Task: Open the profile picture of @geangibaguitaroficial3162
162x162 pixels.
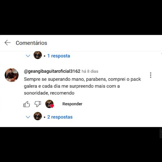Action: (x=12, y=75)
